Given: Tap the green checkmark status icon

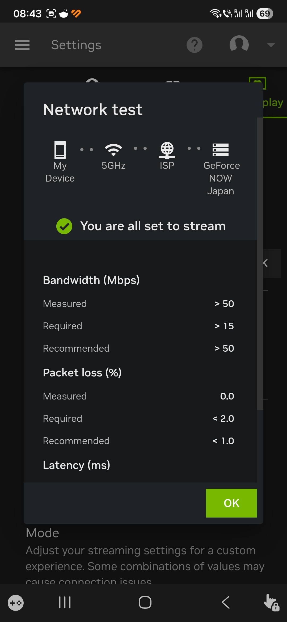Looking at the screenshot, I should click(64, 226).
